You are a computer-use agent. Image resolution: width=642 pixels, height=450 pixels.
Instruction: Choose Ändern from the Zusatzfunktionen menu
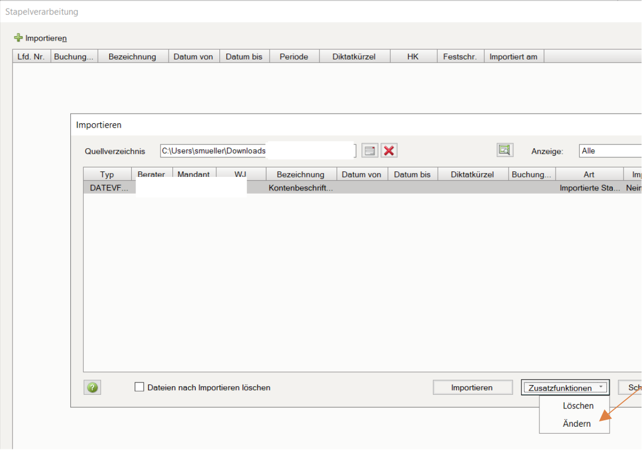pyautogui.click(x=576, y=424)
